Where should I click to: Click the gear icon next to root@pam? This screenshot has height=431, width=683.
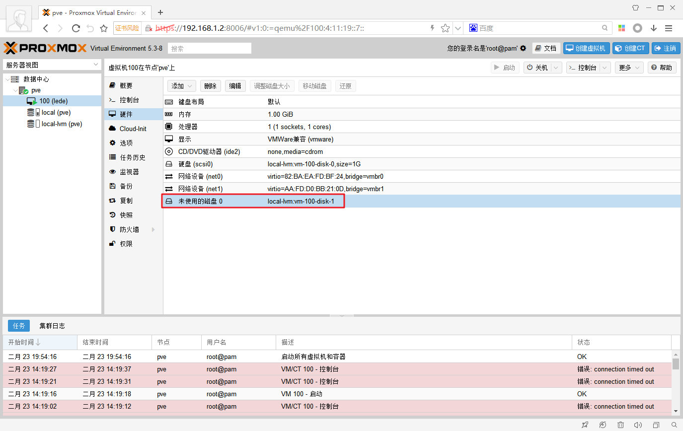[523, 48]
